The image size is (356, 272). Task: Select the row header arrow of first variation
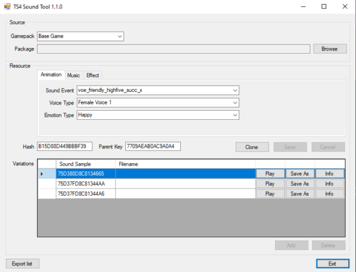click(x=47, y=173)
